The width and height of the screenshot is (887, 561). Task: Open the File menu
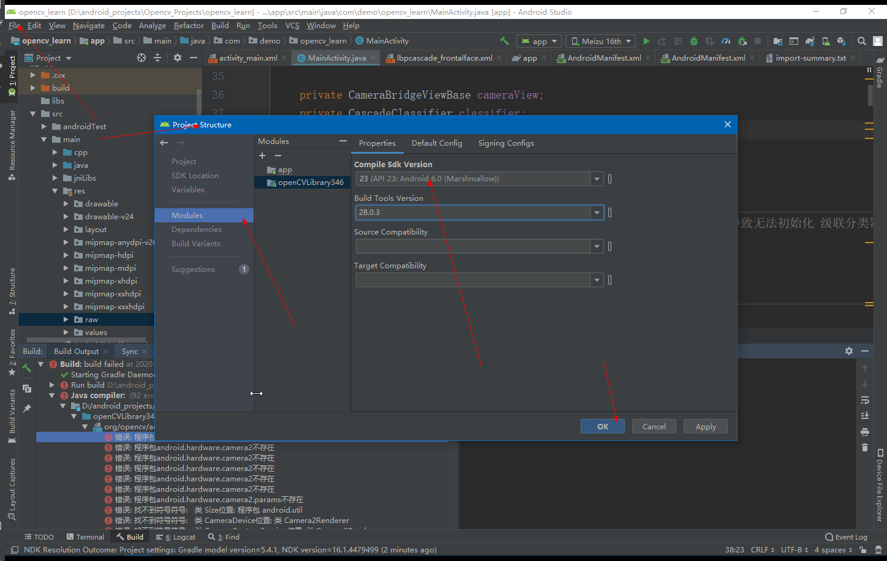tap(15, 26)
